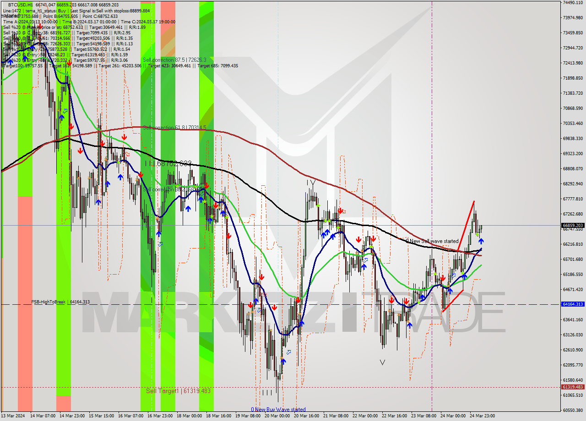586x421 pixels.
Task: Click the 'I I I 68752.633' wave label
Action: [x=168, y=163]
